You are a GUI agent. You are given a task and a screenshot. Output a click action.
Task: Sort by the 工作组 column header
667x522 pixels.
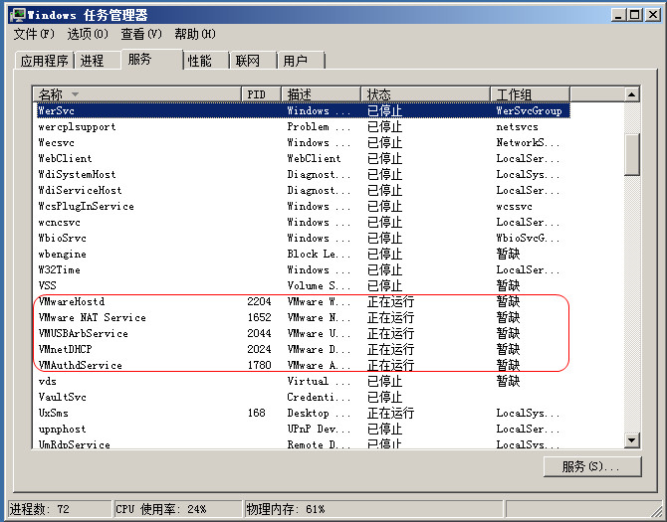[x=556, y=93]
